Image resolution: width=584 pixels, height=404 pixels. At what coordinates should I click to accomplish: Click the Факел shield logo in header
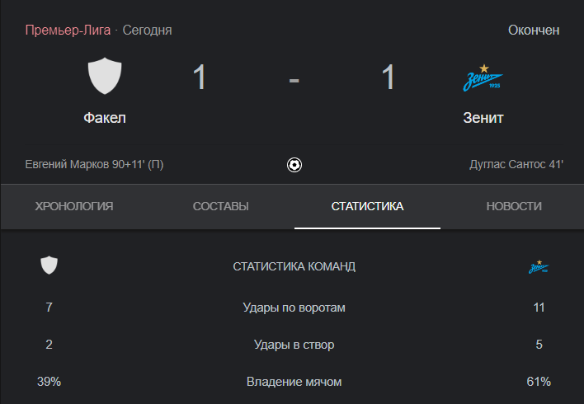pyautogui.click(x=105, y=76)
